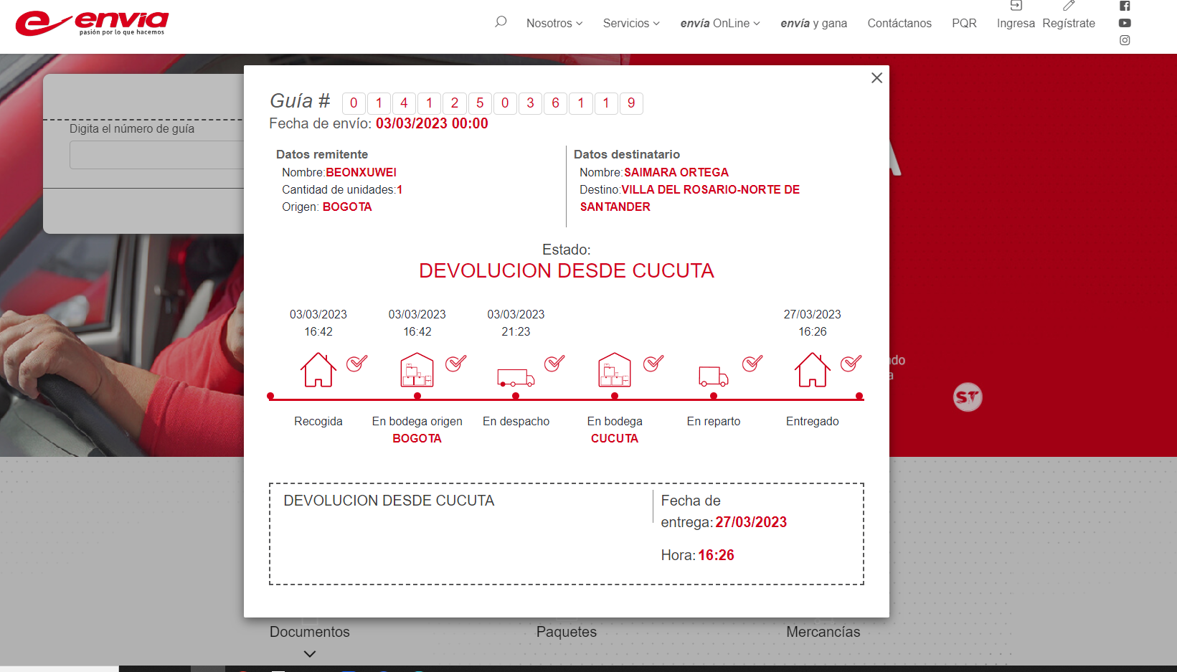Click the Regístrate sign-up link
1177x672 pixels.
[x=1069, y=23]
